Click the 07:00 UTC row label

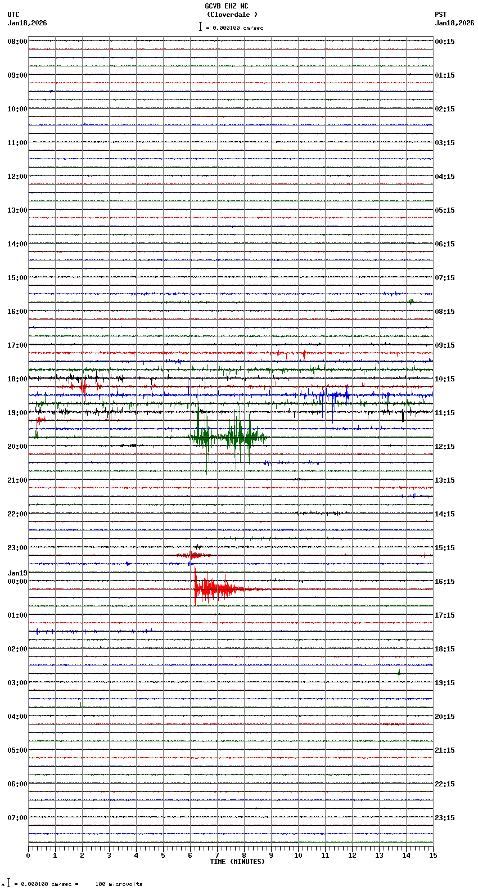click(x=17, y=818)
